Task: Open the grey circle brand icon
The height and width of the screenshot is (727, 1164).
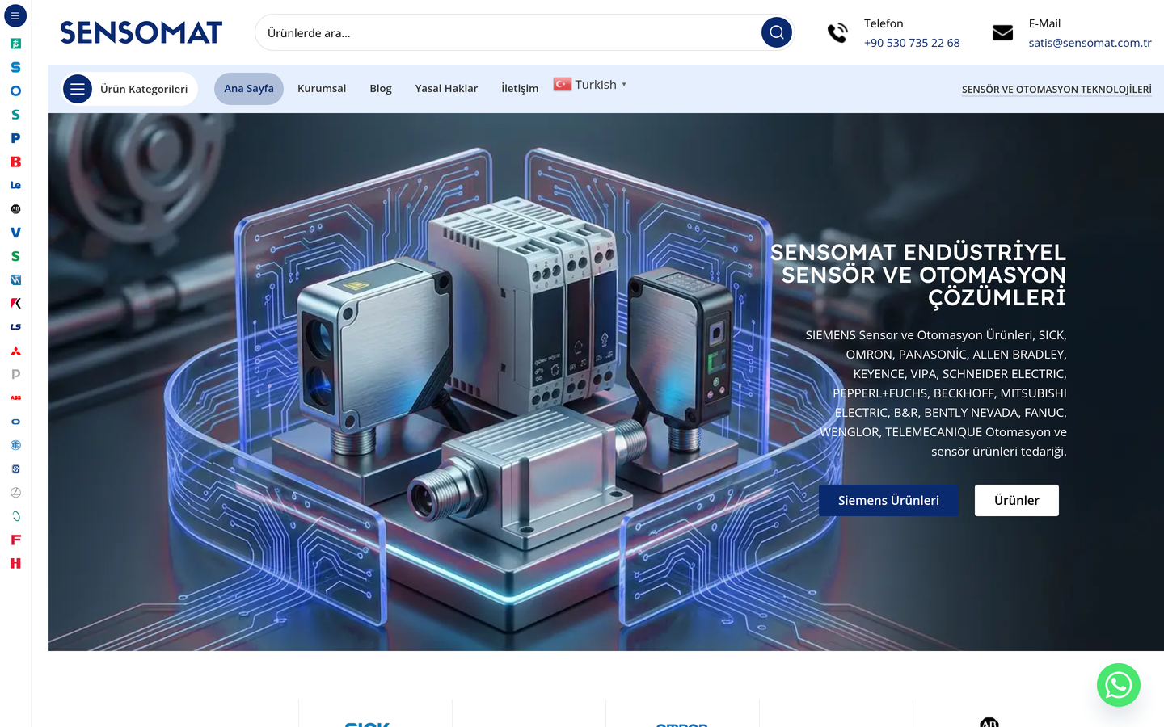Action: click(x=15, y=492)
